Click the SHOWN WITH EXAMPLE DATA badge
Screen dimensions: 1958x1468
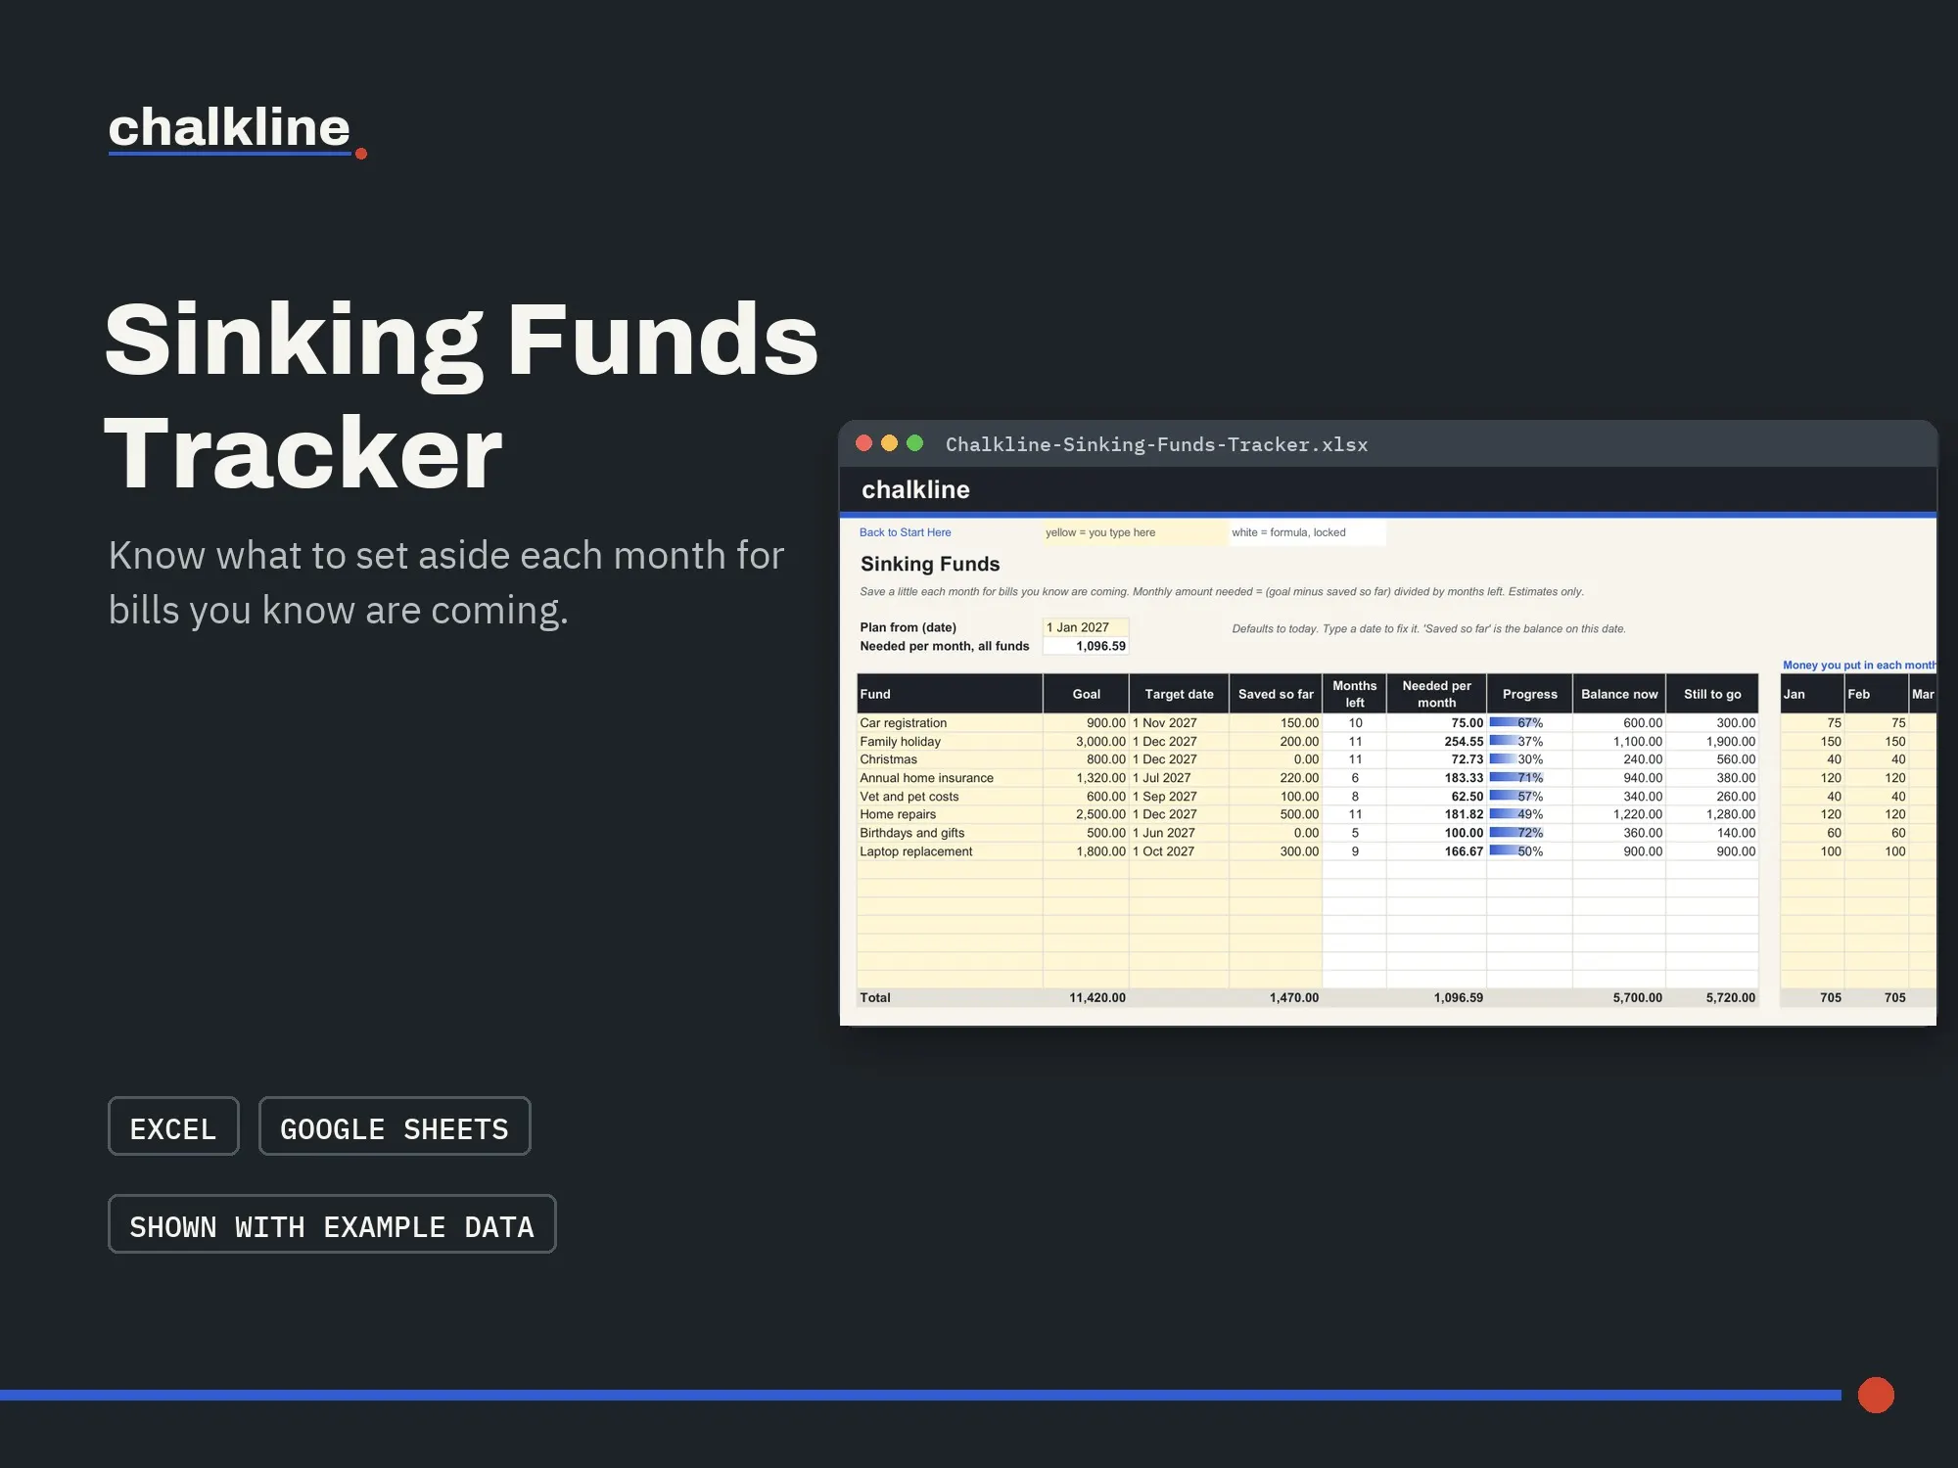point(332,1224)
